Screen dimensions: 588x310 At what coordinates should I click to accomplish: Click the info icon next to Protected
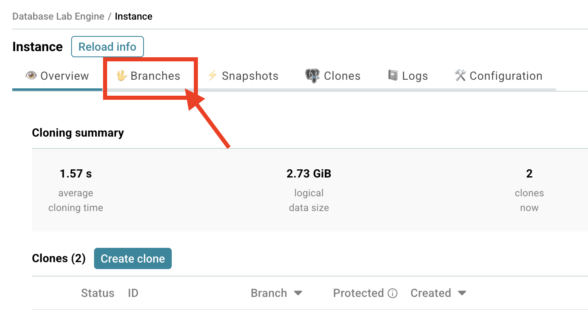(393, 293)
